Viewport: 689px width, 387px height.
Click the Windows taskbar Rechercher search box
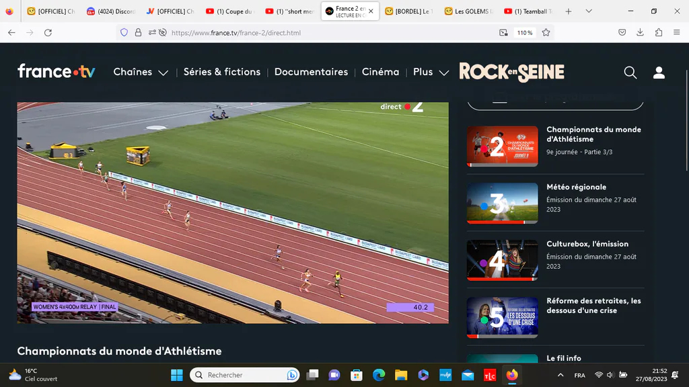pyautogui.click(x=245, y=375)
